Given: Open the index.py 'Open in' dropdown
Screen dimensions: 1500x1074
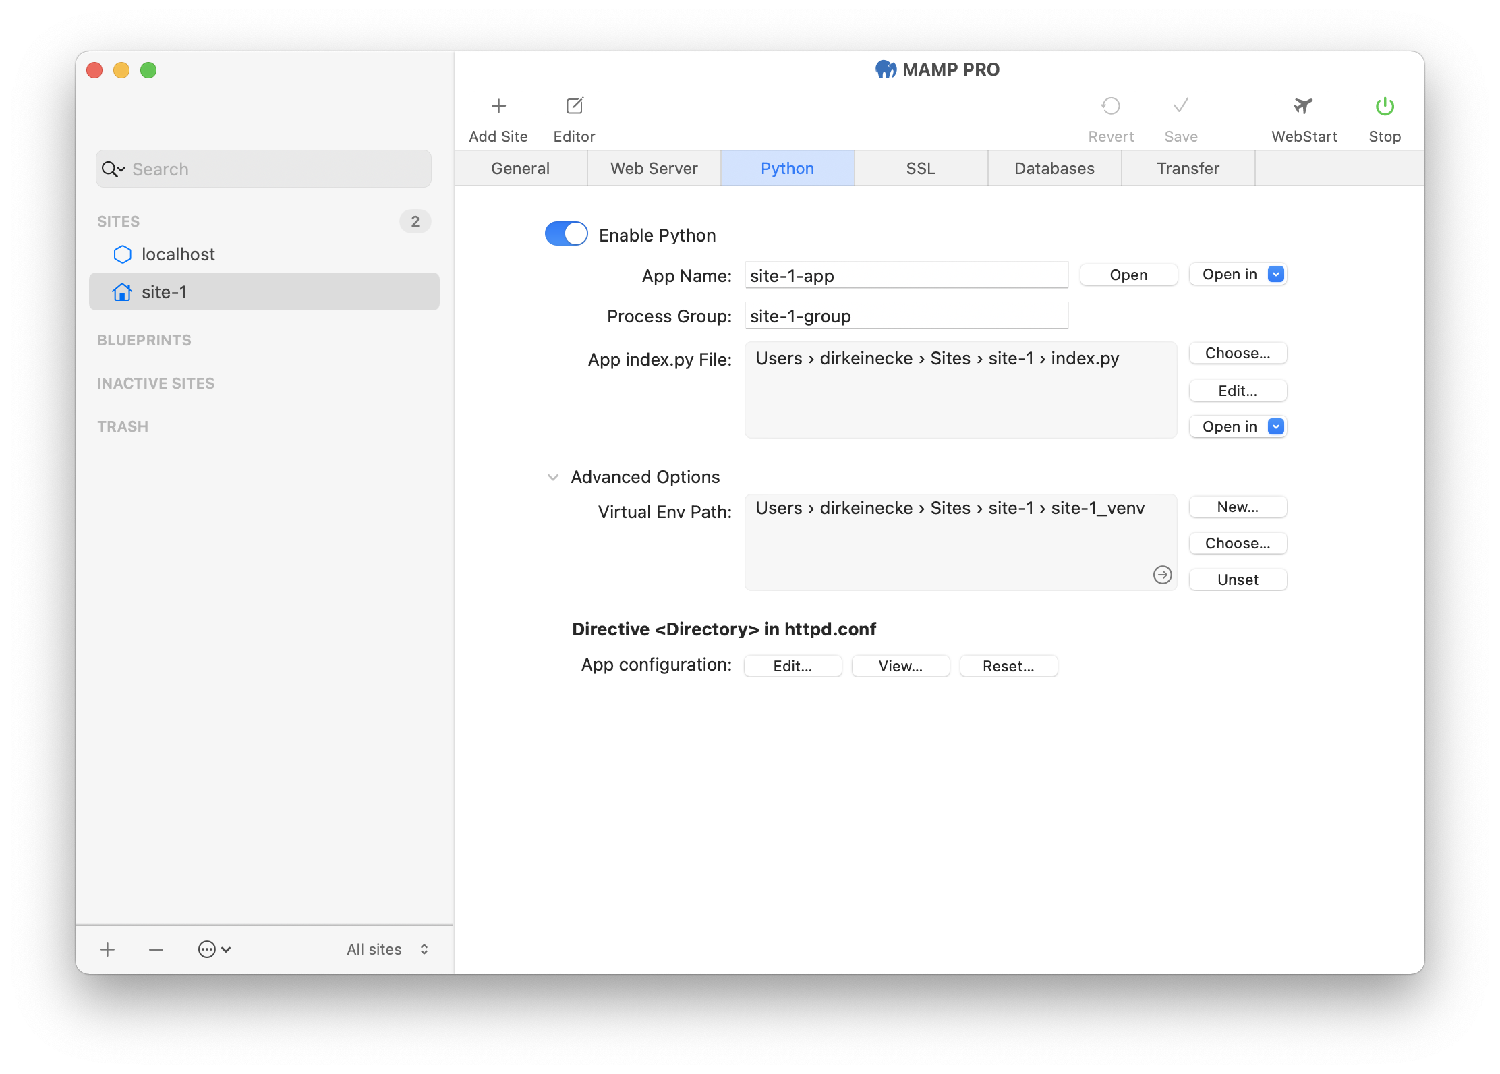Looking at the screenshot, I should point(1238,427).
